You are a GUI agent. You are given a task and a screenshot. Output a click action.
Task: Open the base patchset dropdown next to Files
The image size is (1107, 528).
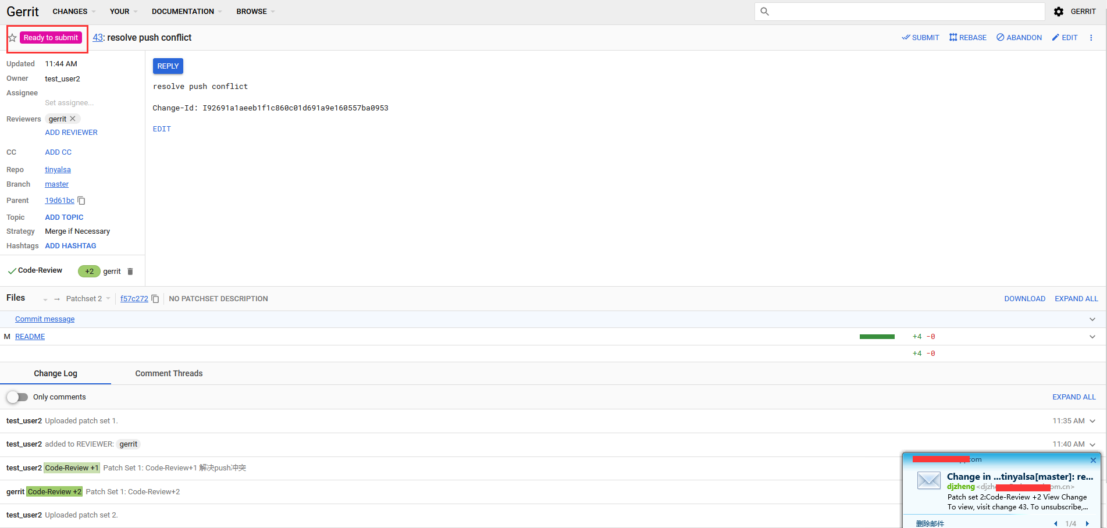(45, 299)
